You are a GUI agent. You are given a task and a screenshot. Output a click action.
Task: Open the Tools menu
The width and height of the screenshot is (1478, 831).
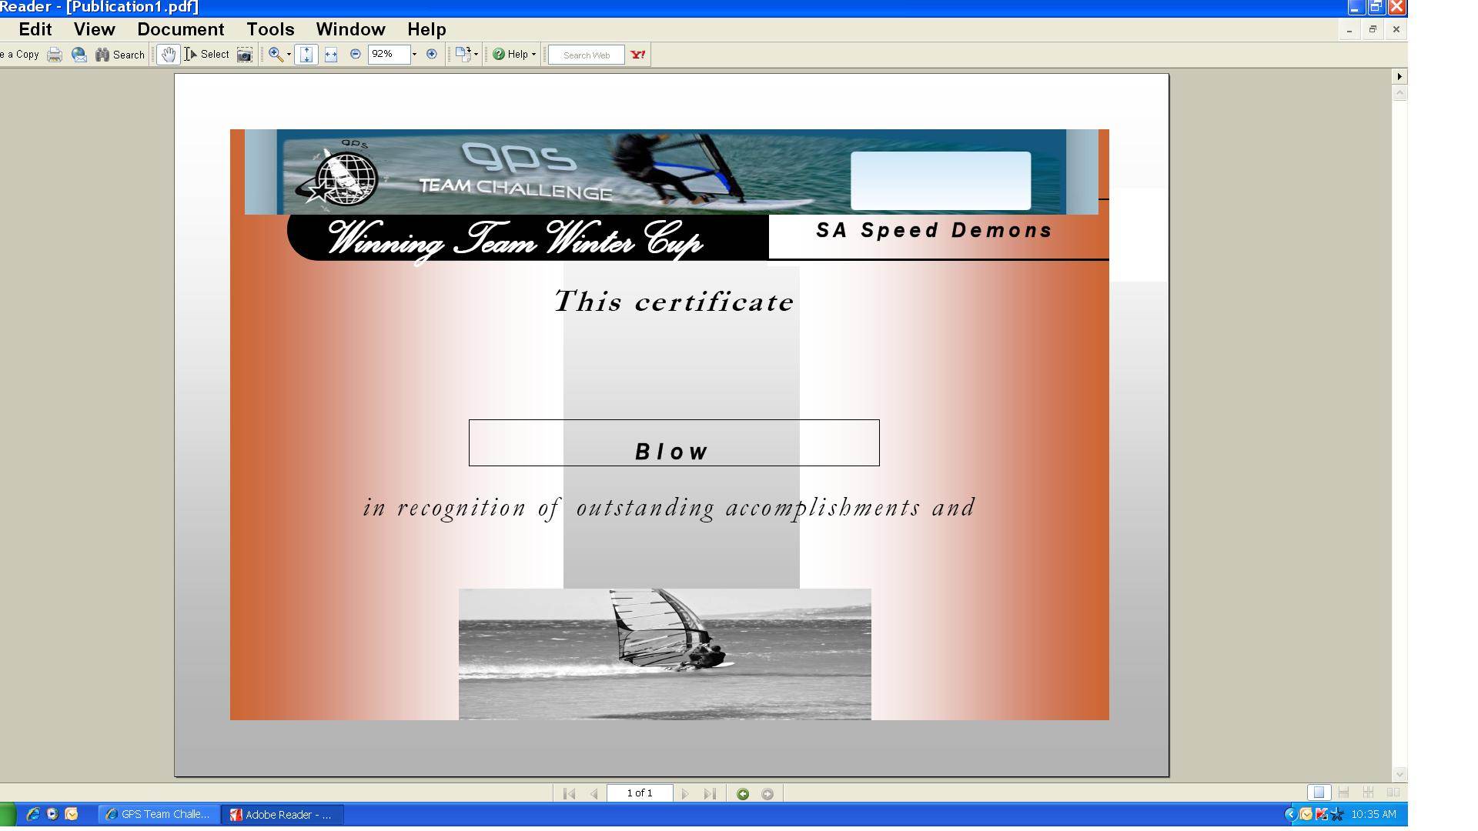270,29
